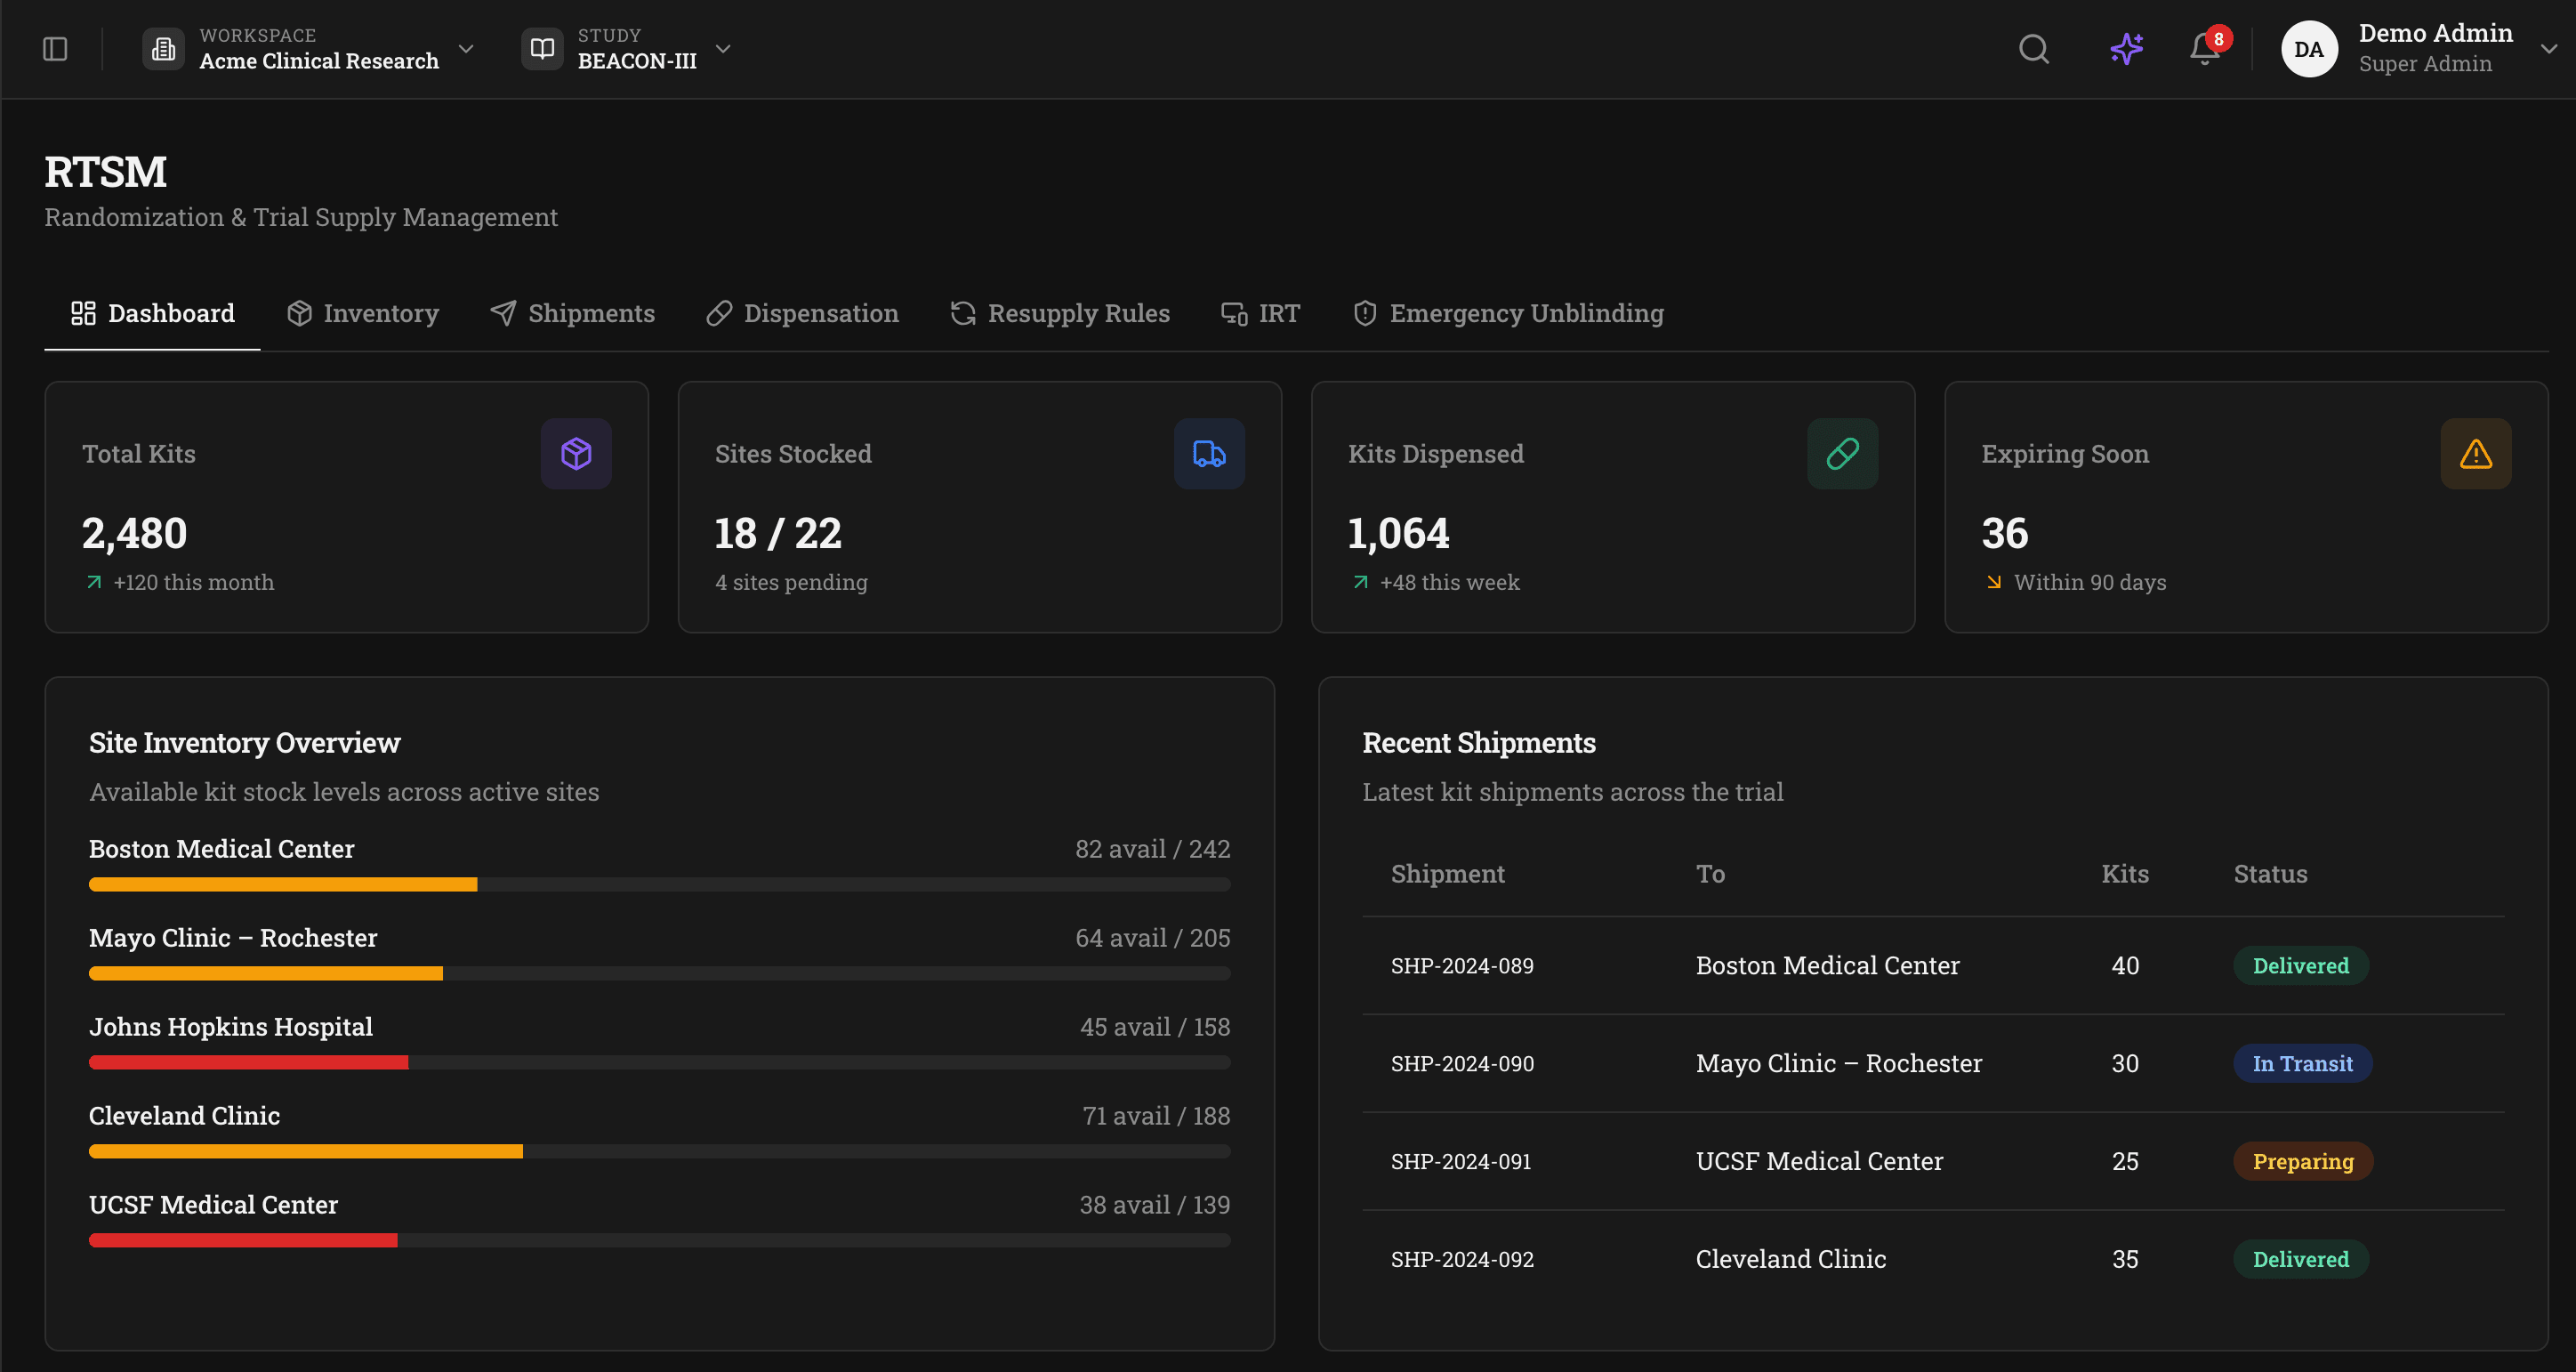Click the 82 avail / 242 label
The width and height of the screenshot is (2576, 1372).
pos(1152,849)
